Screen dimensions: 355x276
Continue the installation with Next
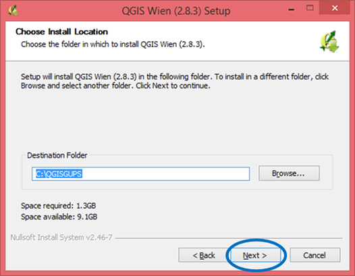tap(255, 255)
